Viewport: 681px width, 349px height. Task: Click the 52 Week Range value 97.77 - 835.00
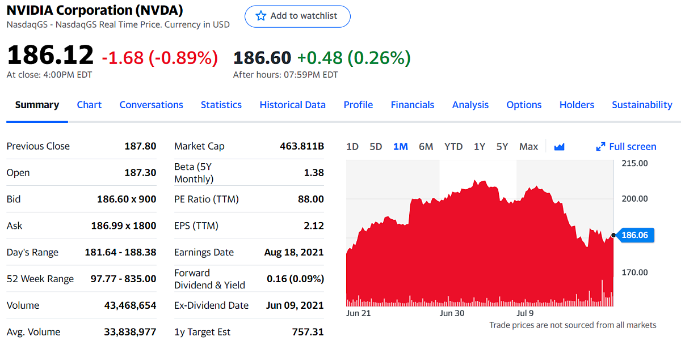124,279
